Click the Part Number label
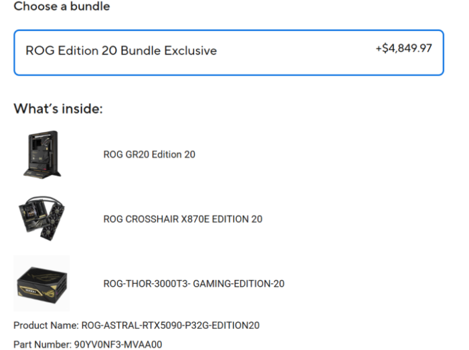The height and width of the screenshot is (350, 469). (x=42, y=344)
